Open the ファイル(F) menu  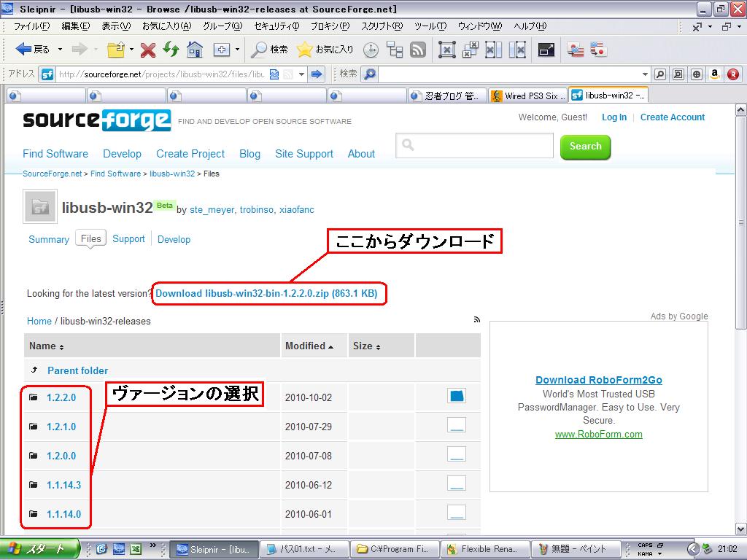point(31,26)
